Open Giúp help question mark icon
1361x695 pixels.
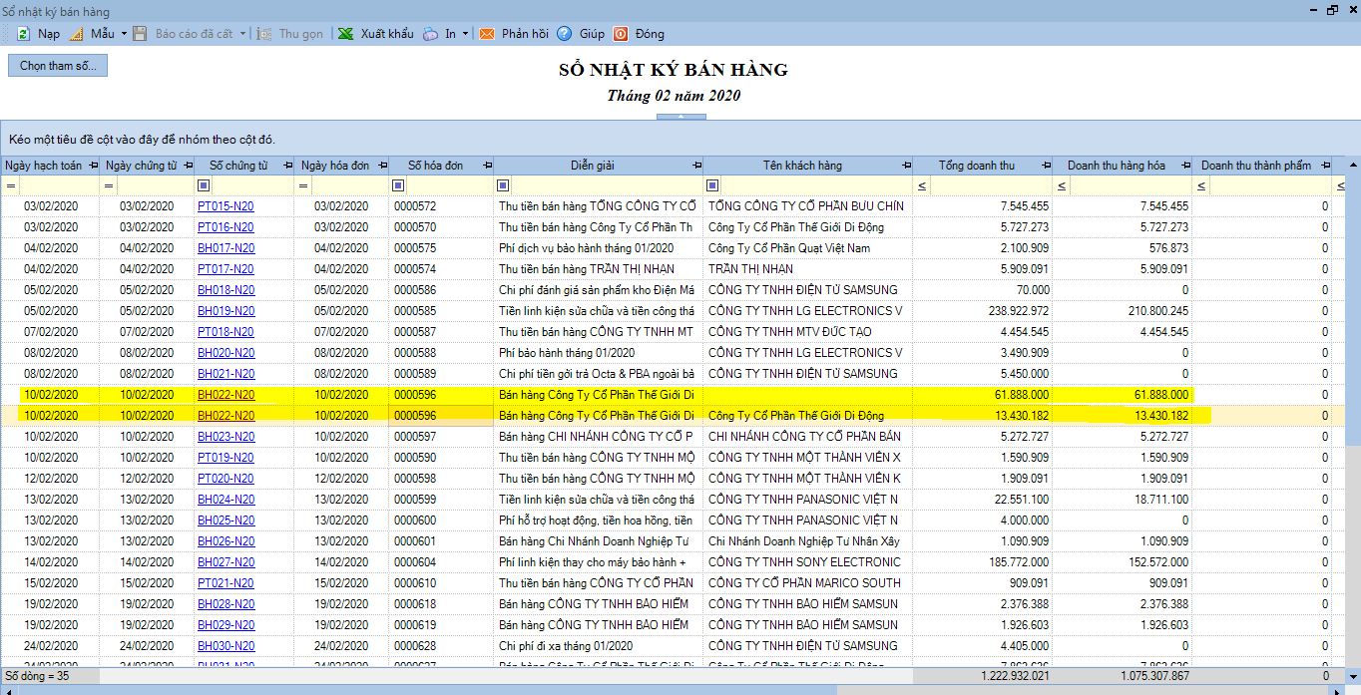[x=564, y=34]
